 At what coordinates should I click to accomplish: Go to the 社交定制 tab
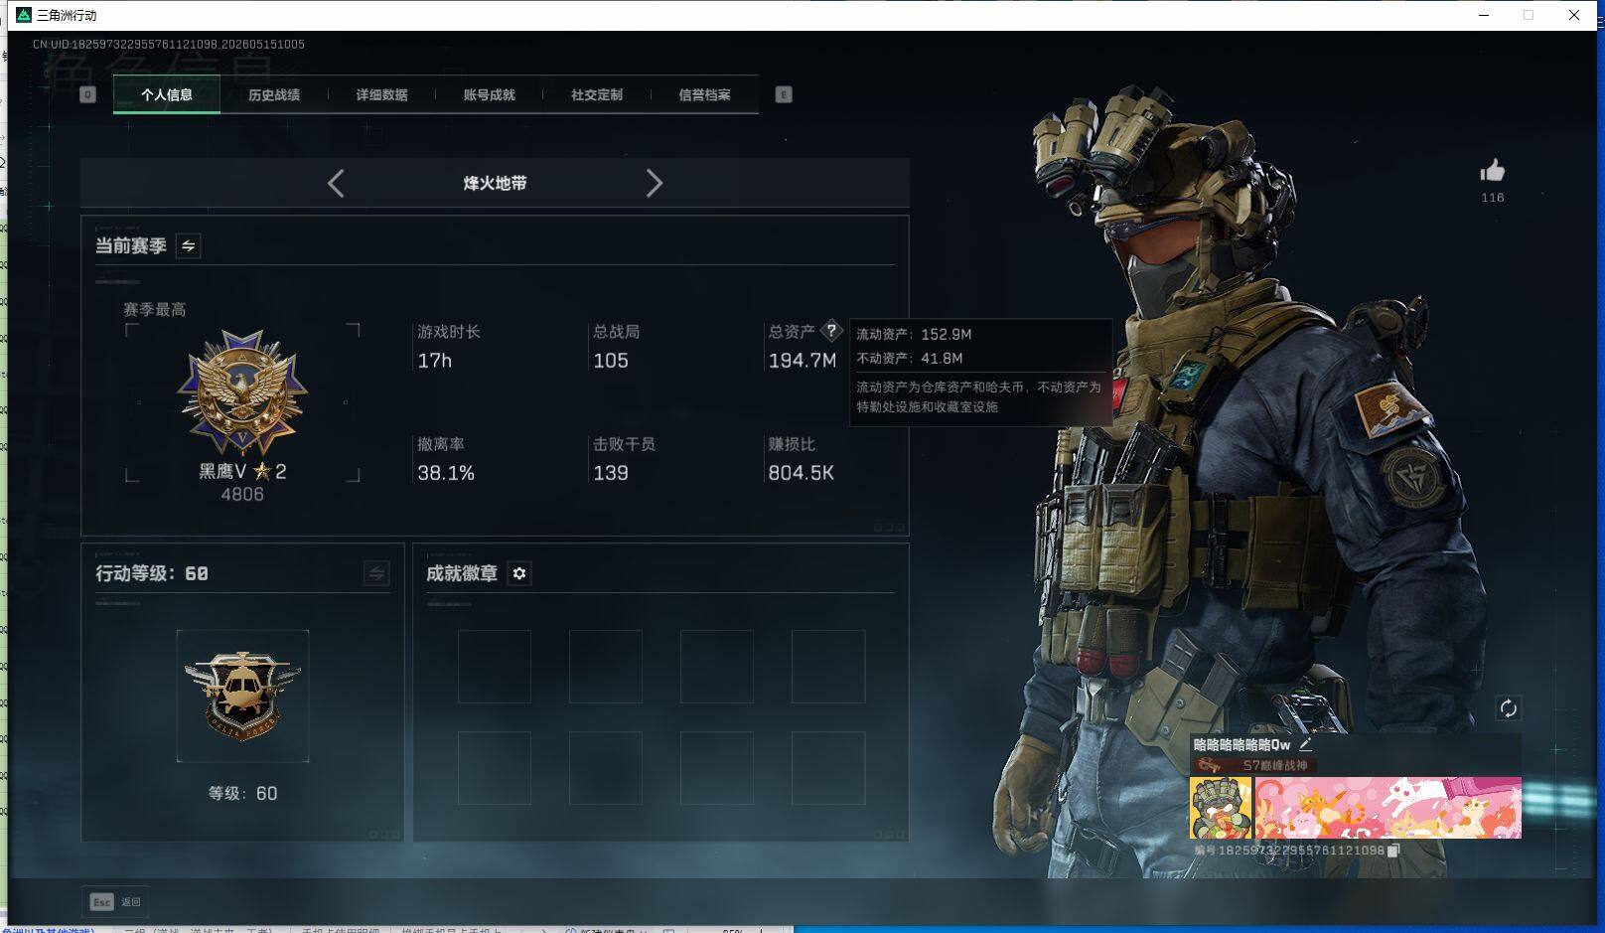pyautogui.click(x=597, y=94)
